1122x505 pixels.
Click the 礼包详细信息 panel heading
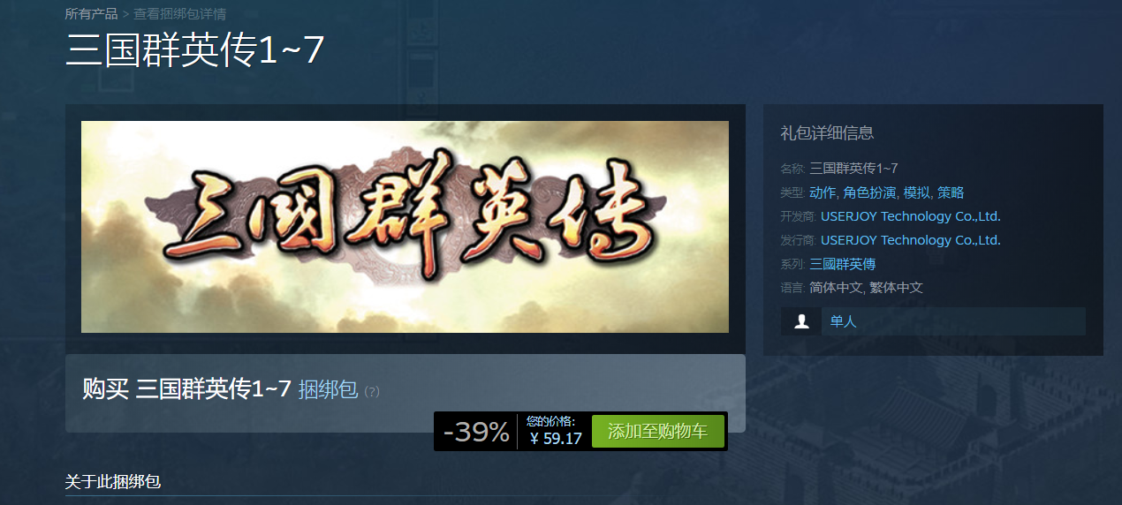827,133
